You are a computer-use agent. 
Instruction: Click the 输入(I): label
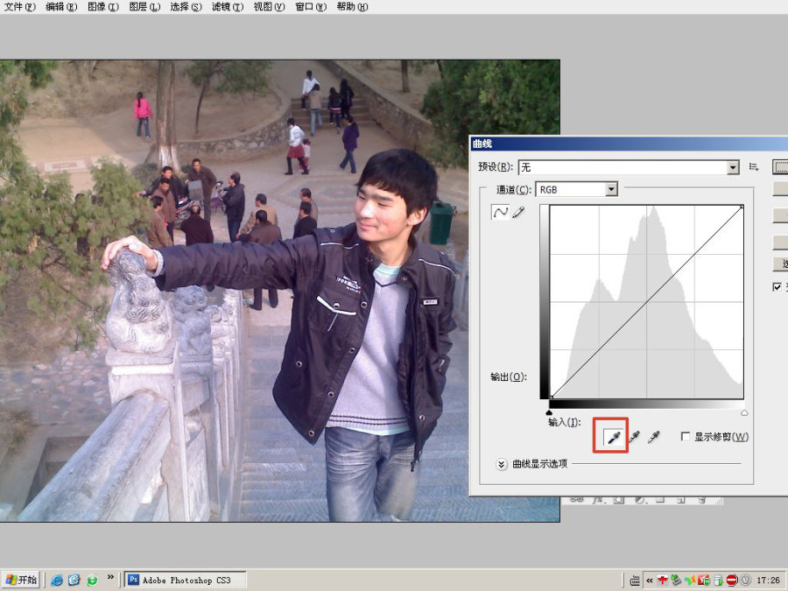click(565, 422)
